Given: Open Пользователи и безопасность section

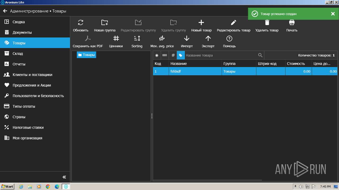Looking at the screenshot, I should [x=35, y=96].
